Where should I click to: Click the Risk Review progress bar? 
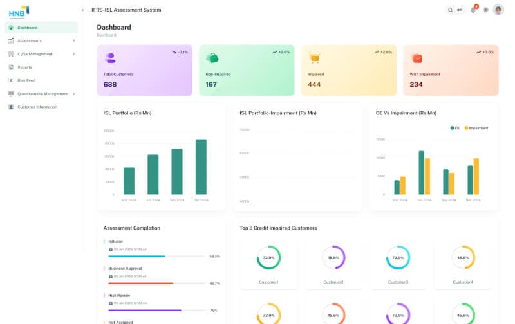click(157, 310)
